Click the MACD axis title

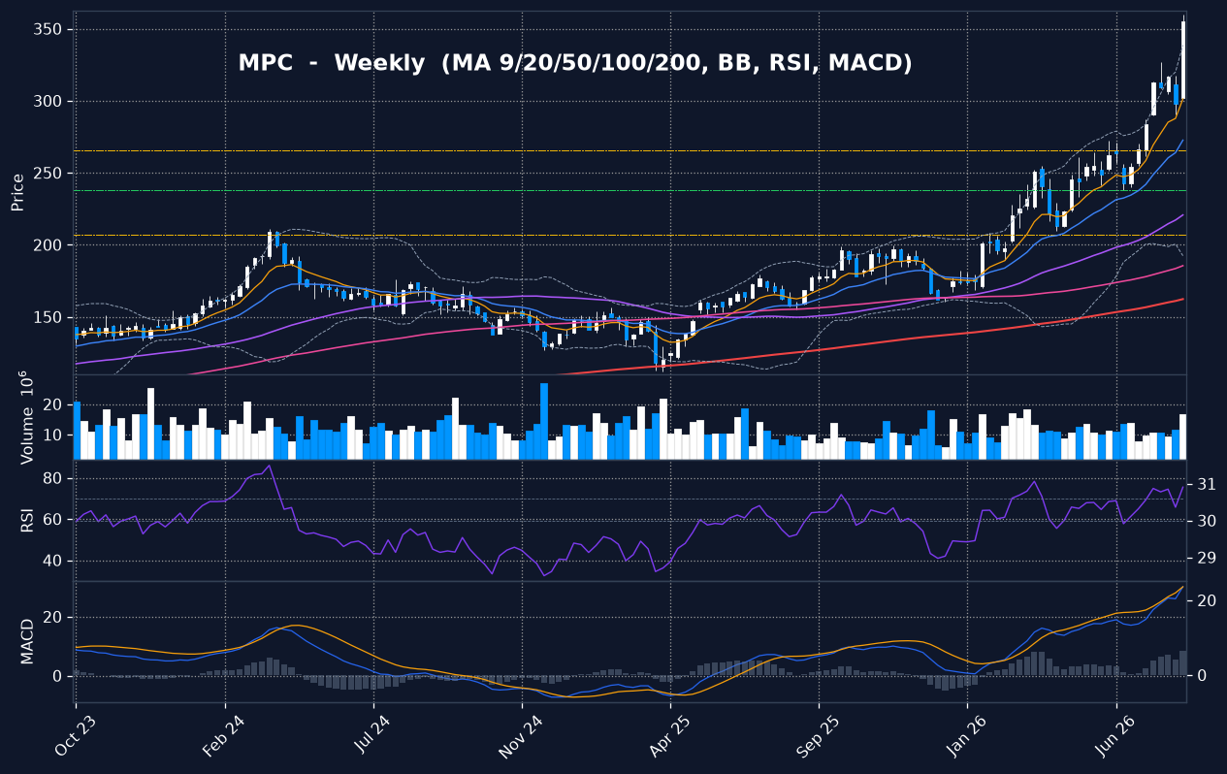(27, 641)
